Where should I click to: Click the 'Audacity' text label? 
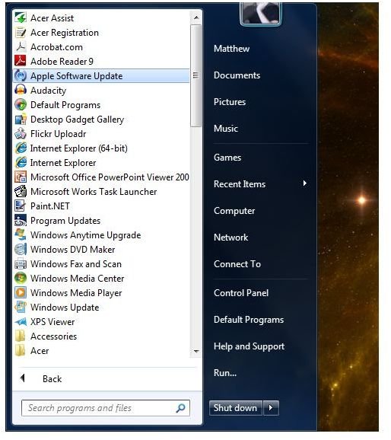(x=48, y=91)
